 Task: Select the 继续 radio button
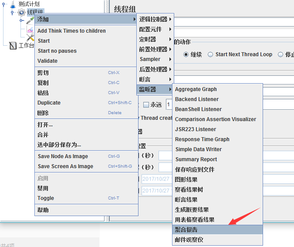[x=186, y=54]
